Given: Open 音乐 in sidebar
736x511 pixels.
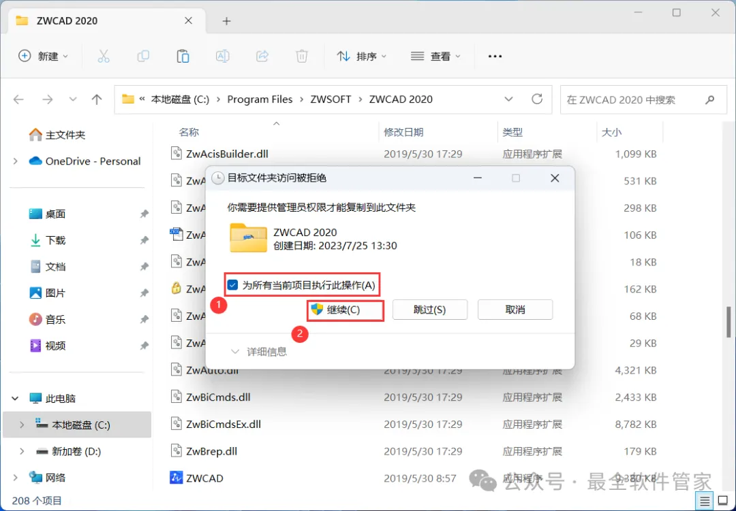Looking at the screenshot, I should click(x=47, y=319).
